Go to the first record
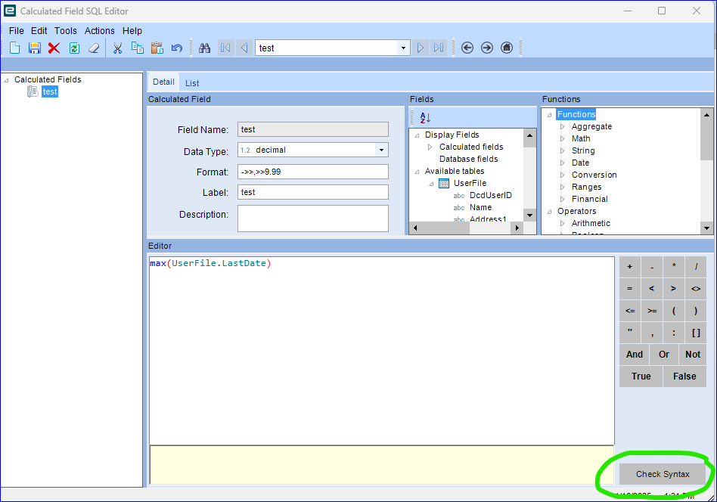717x502 pixels. (x=225, y=48)
